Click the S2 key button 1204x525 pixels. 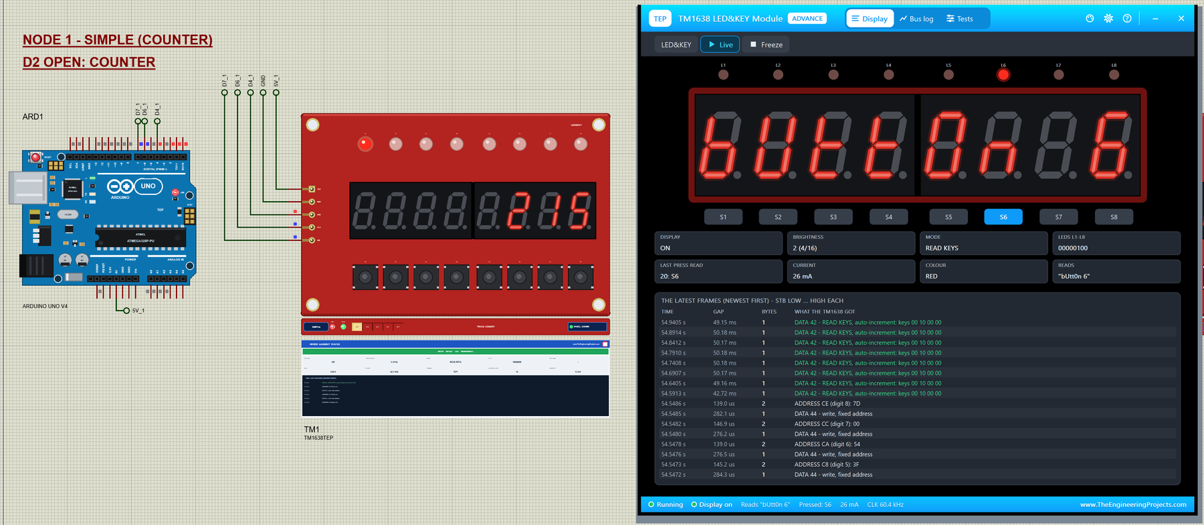tap(778, 216)
